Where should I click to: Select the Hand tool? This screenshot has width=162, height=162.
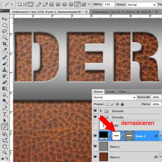tap(5, 146)
